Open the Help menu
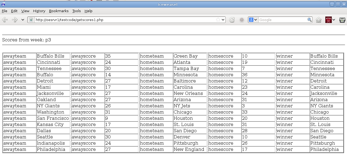 coord(88,11)
